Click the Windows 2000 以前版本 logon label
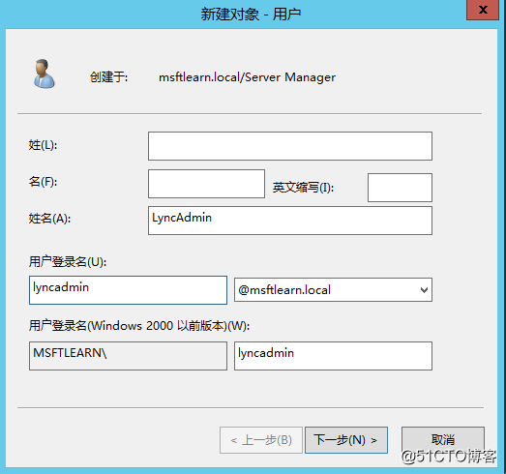506x474 pixels. (x=139, y=326)
